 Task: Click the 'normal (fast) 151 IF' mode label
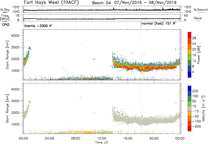pos(159,24)
